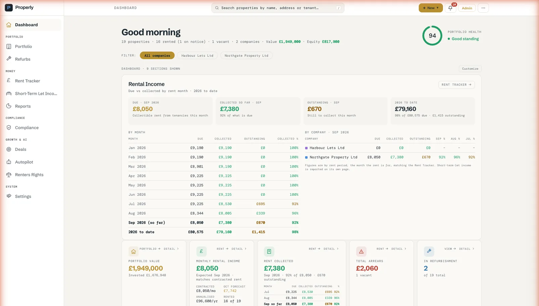Click the Rent Tracker pound icon
This screenshot has width=539, height=306.
coord(9,80)
